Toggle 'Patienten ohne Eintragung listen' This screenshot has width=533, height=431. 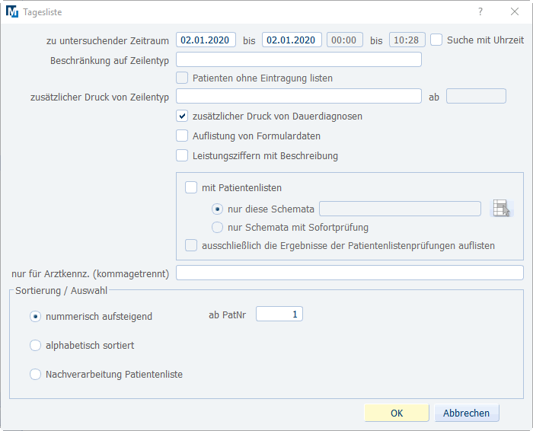pos(182,78)
